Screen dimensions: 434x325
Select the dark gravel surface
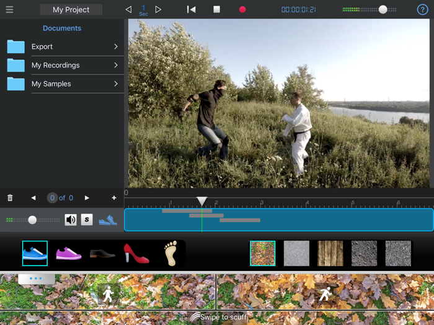pos(365,253)
